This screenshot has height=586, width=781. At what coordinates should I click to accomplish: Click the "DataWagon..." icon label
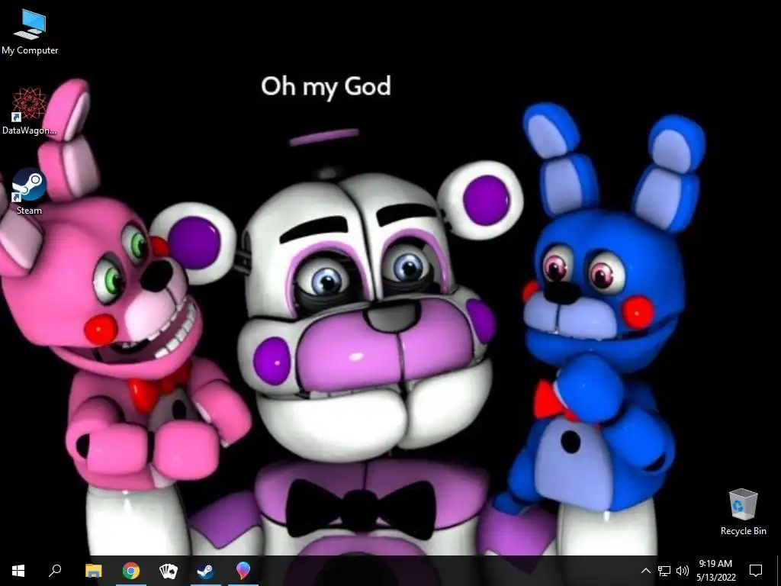click(x=30, y=130)
